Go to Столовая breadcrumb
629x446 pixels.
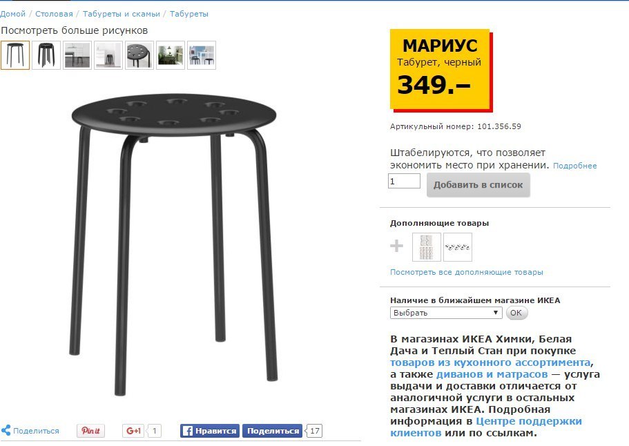[54, 14]
